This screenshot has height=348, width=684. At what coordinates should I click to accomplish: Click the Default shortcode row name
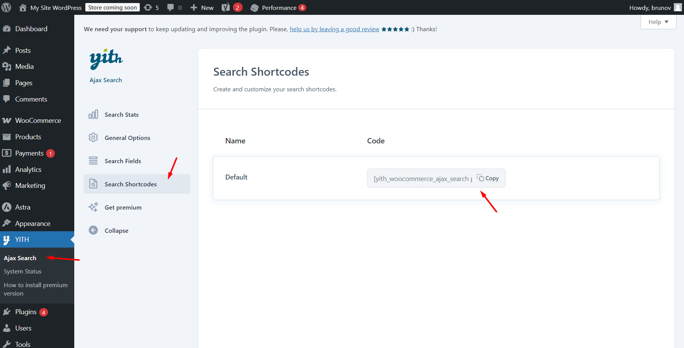pyautogui.click(x=236, y=177)
